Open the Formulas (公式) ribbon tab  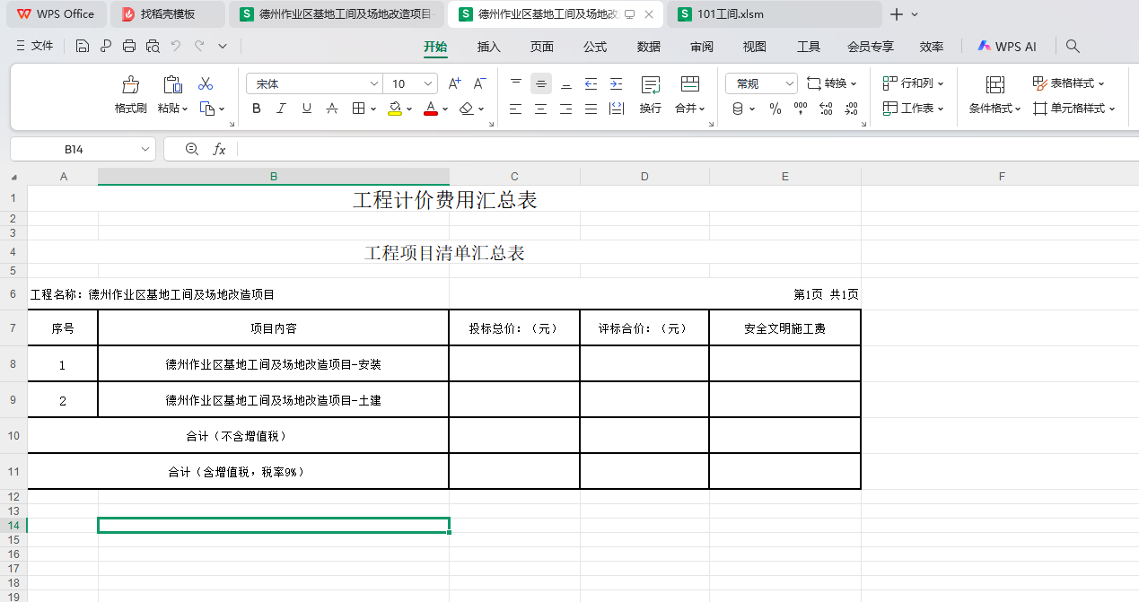(595, 47)
